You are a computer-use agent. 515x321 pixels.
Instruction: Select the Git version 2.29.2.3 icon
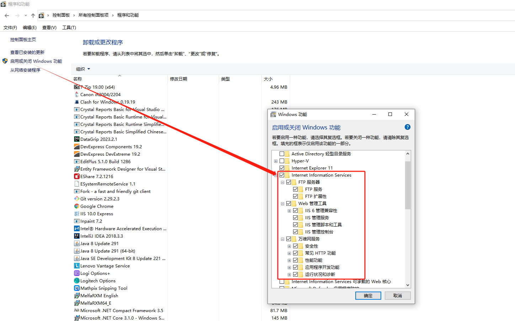[x=77, y=199]
